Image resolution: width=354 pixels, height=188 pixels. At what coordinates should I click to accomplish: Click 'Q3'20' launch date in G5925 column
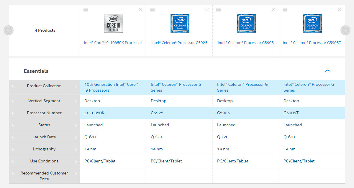click(156, 137)
